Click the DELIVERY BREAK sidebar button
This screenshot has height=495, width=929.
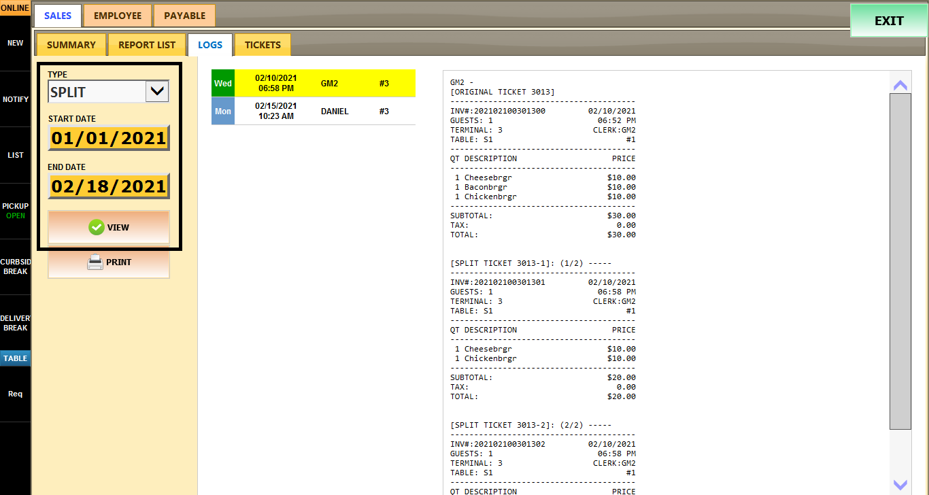[15, 323]
